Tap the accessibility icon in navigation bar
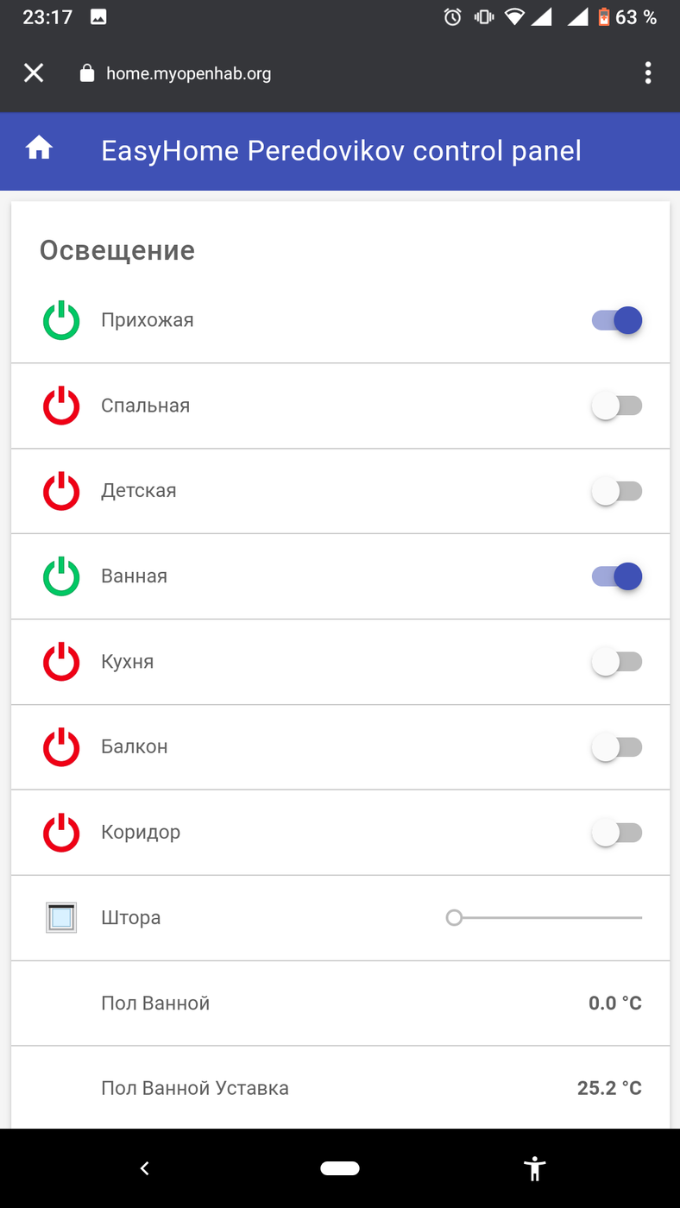The image size is (680, 1208). tap(535, 1168)
